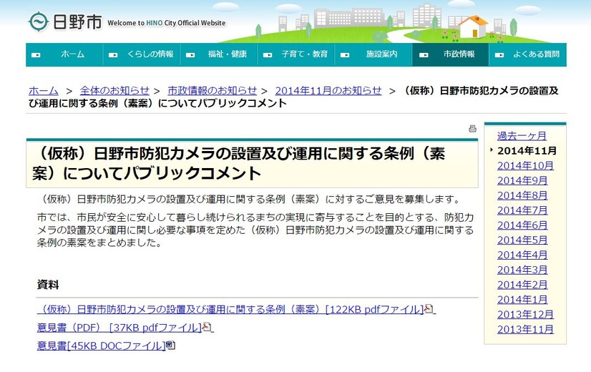Click the PDF icon beside 122KB file link
Screen dimensions: 591x372
point(428,309)
